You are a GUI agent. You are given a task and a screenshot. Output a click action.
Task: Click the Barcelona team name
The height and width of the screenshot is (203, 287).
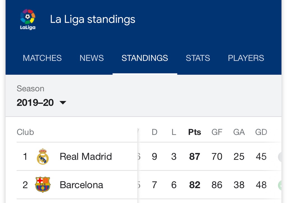pyautogui.click(x=82, y=185)
